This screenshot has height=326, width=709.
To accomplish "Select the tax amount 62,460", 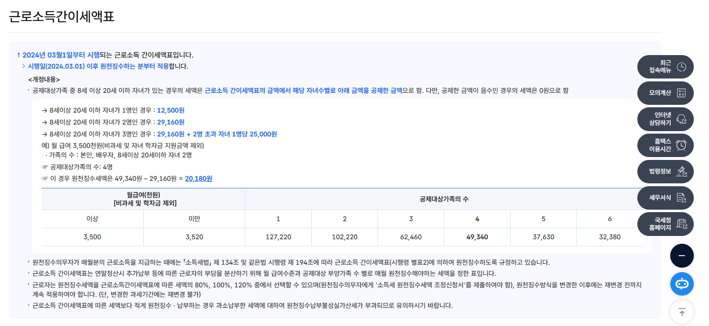I will point(411,237).
